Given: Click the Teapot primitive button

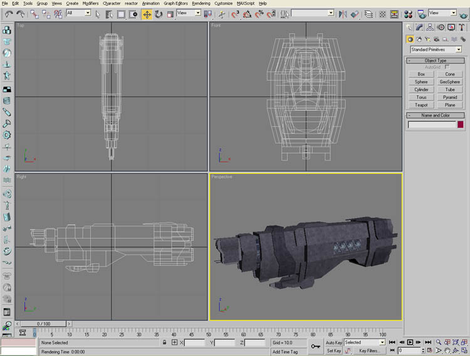Looking at the screenshot, I should point(421,105).
